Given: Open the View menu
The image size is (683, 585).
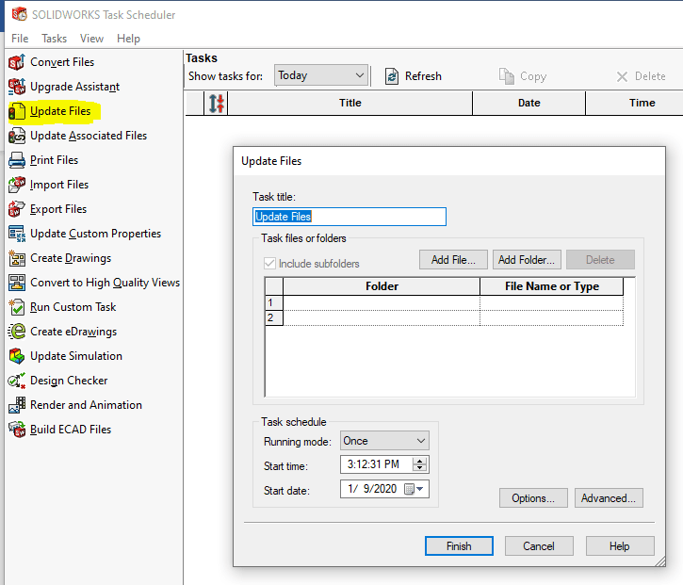Looking at the screenshot, I should [x=91, y=39].
